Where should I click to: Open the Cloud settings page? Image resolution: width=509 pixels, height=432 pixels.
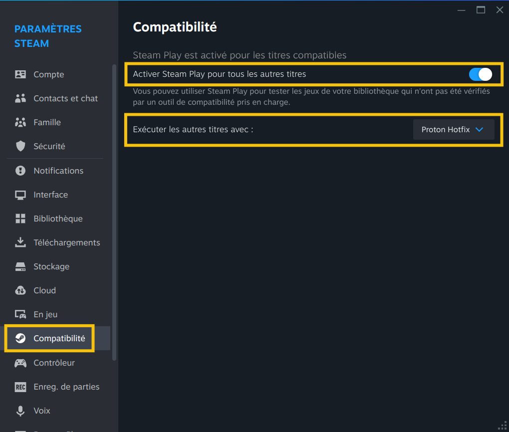(44, 290)
